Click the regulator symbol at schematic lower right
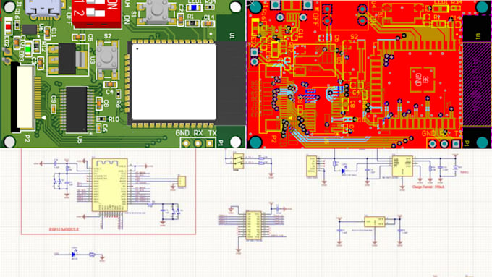Screen dimensions: 492x277 [x=375, y=221]
